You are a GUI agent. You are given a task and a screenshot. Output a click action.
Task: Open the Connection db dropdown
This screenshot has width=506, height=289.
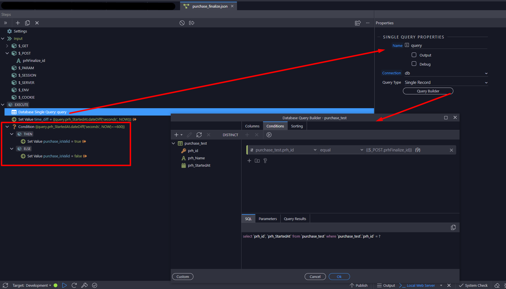point(446,73)
